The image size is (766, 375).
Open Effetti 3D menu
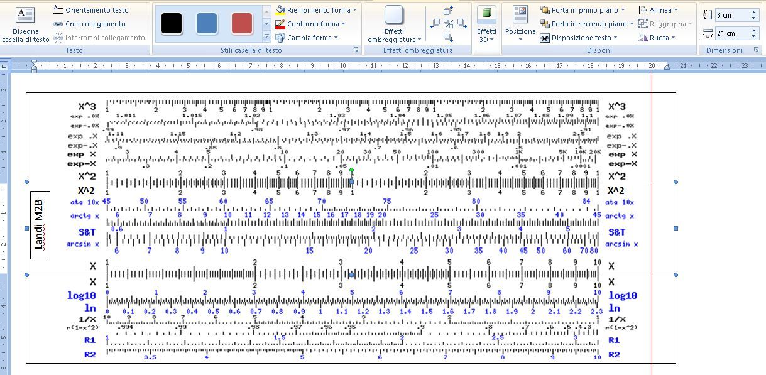coord(486,24)
